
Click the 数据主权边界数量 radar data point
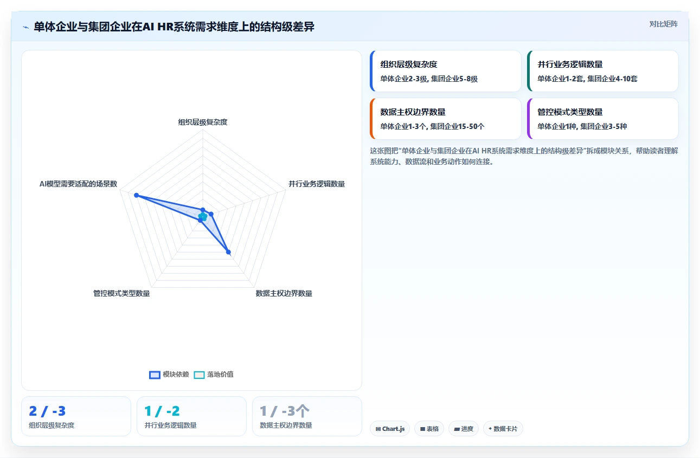point(228,251)
